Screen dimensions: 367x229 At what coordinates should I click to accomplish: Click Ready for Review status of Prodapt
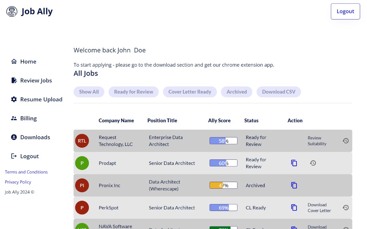pos(256,163)
